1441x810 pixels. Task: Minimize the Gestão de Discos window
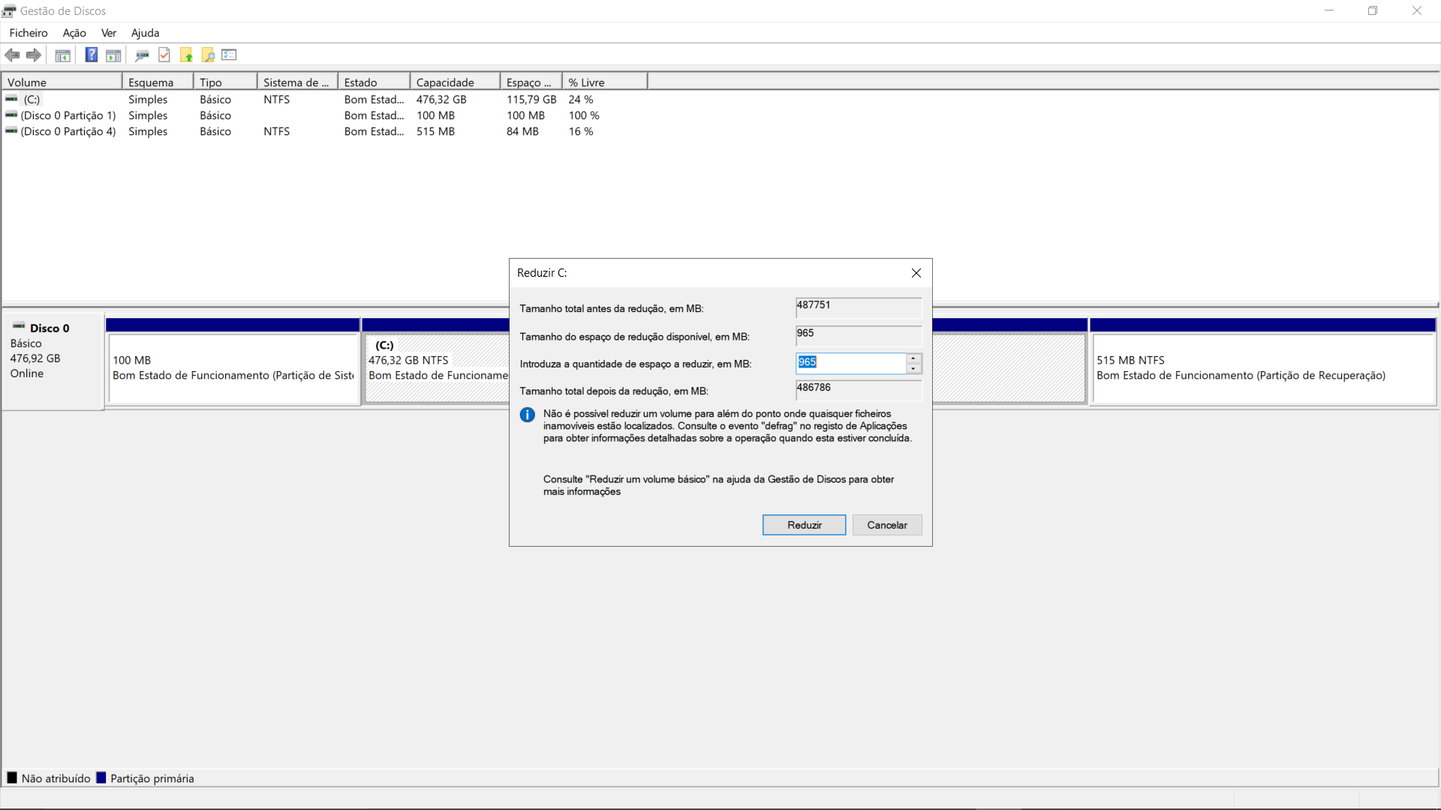click(x=1329, y=10)
